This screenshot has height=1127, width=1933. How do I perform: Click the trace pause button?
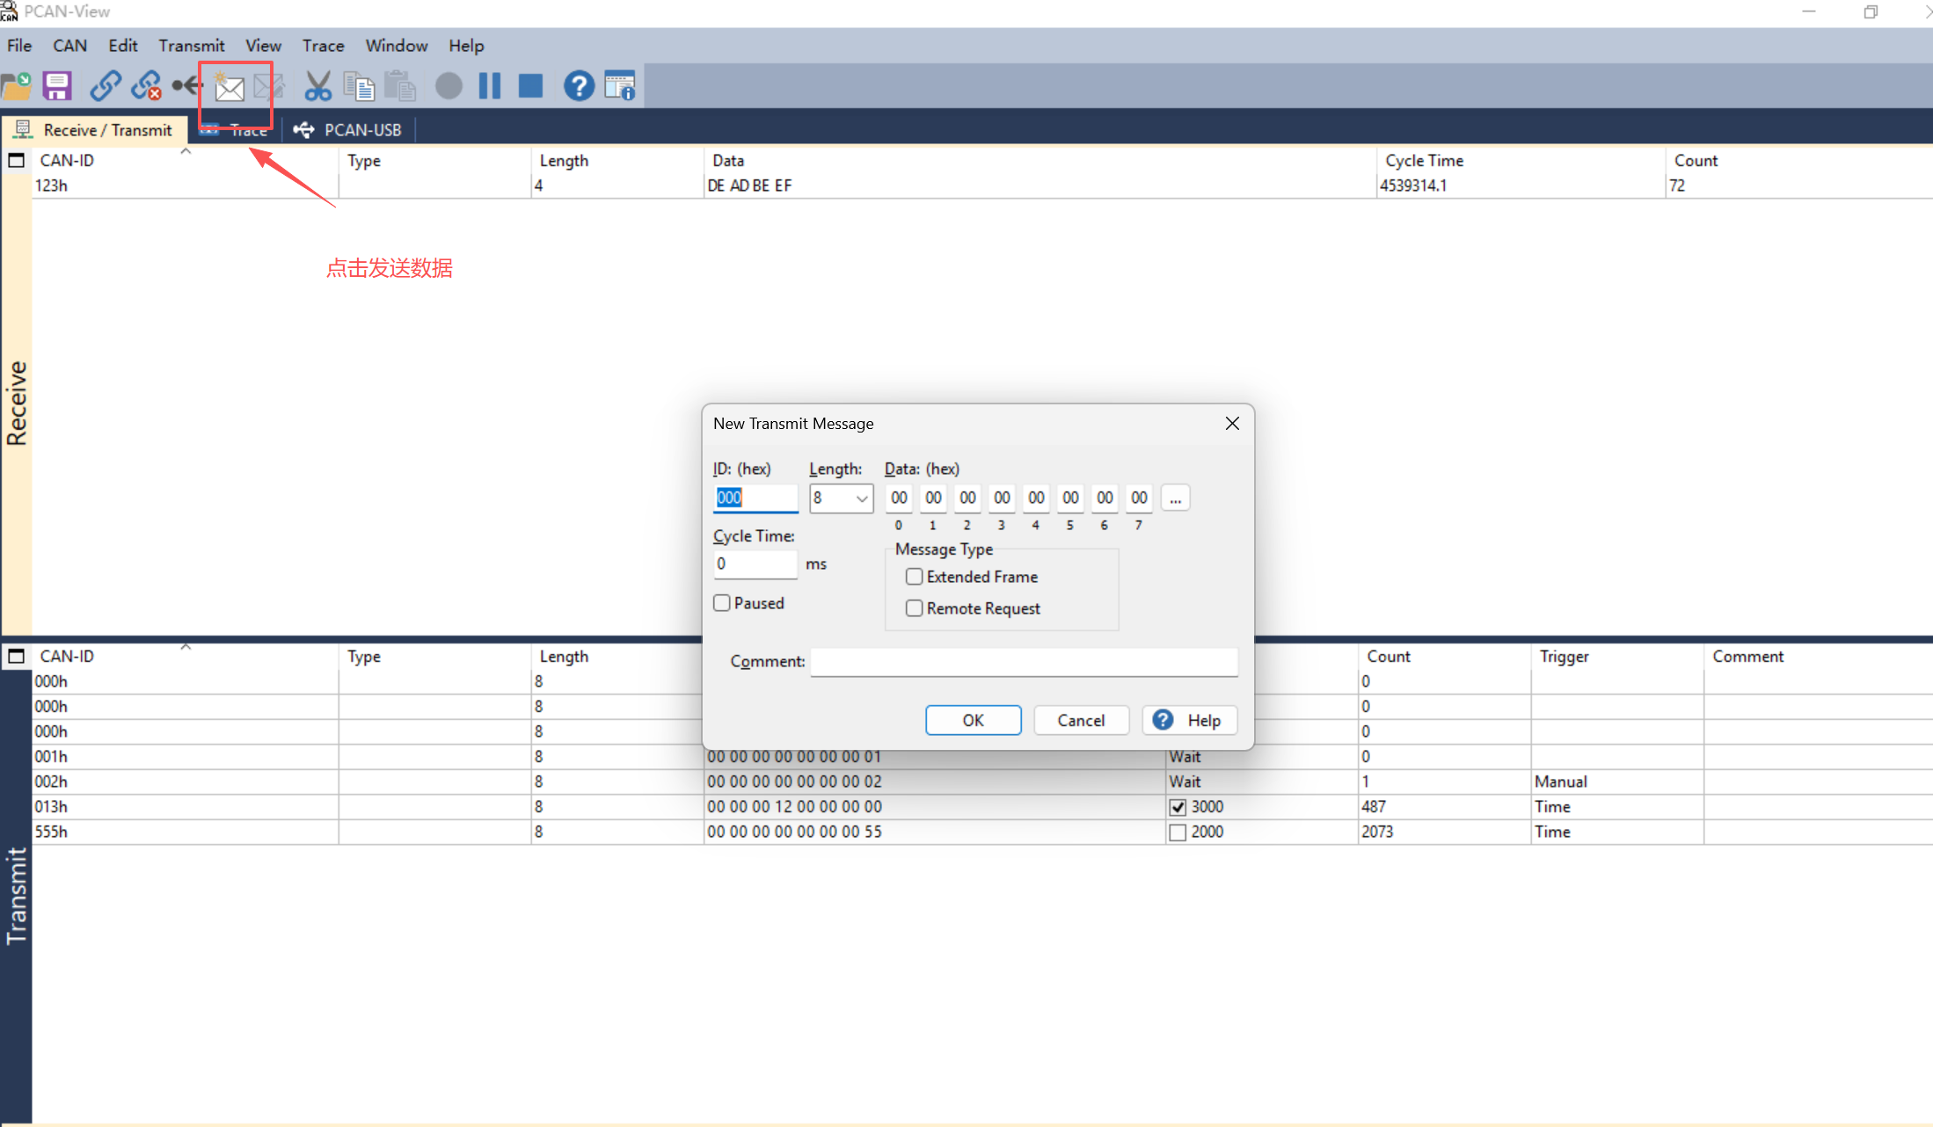490,86
